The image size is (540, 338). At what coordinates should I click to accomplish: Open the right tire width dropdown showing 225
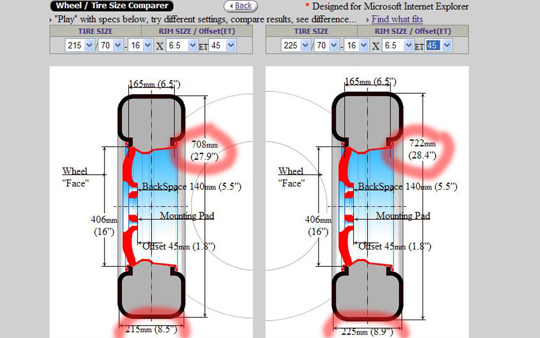(296, 46)
